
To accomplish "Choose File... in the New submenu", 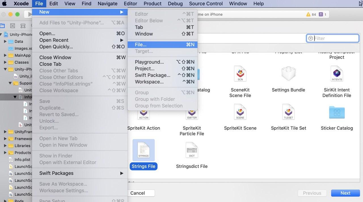I will 162,45.
